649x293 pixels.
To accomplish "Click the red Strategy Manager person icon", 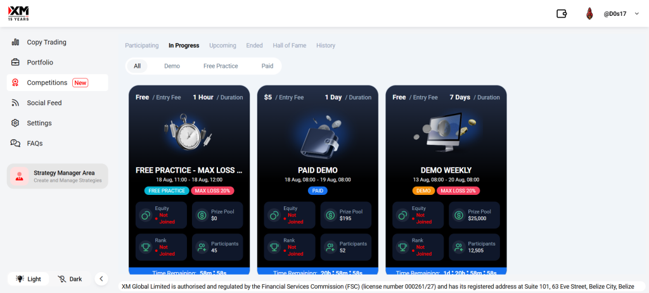I will (x=19, y=177).
